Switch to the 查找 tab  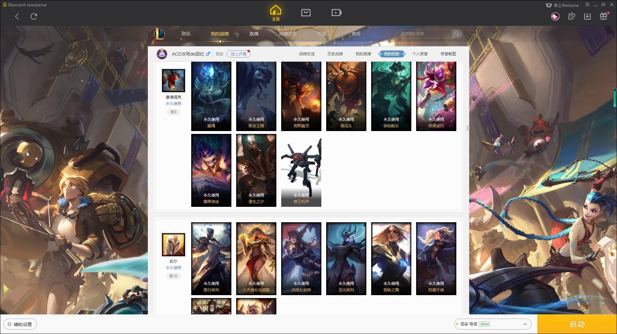tap(356, 34)
